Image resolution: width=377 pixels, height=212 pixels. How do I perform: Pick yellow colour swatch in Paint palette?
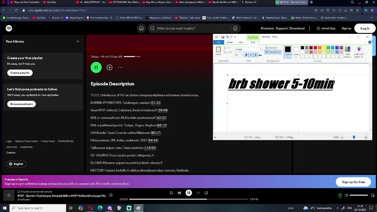pos(324,48)
